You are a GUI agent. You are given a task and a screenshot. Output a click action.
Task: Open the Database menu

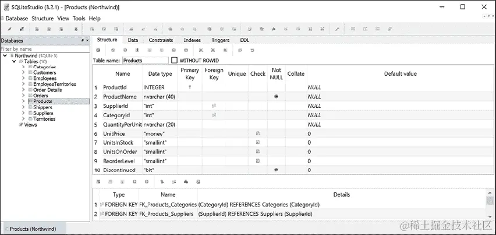[x=16, y=19]
